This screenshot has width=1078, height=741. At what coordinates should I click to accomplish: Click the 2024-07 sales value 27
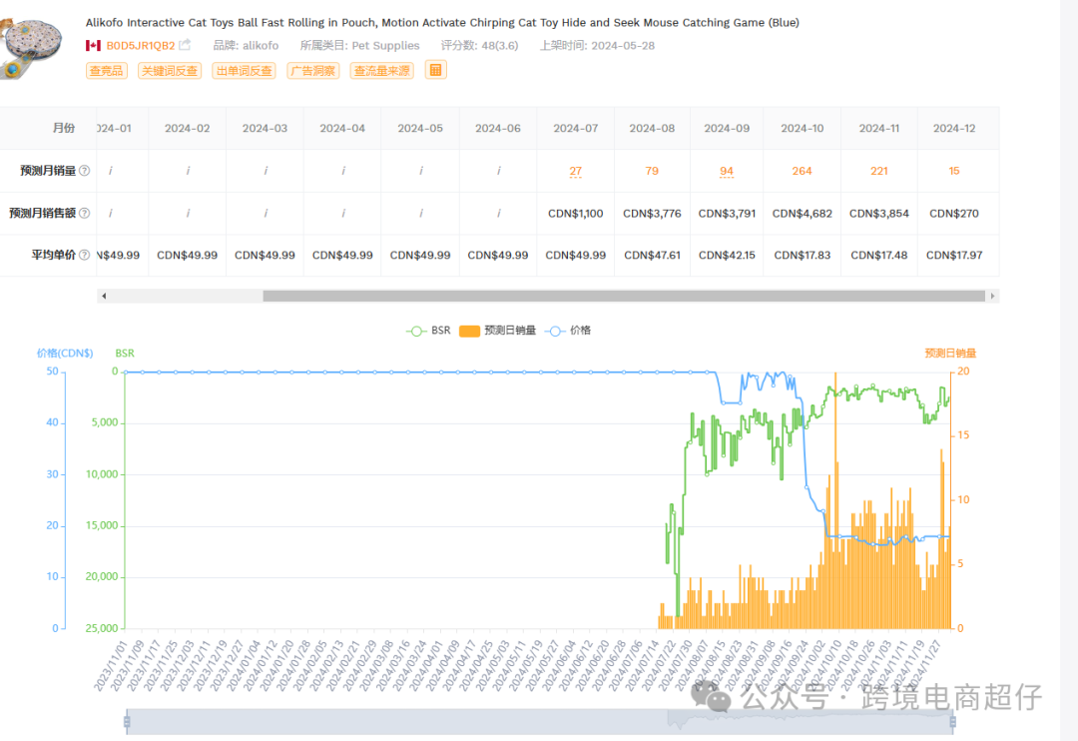pos(576,171)
